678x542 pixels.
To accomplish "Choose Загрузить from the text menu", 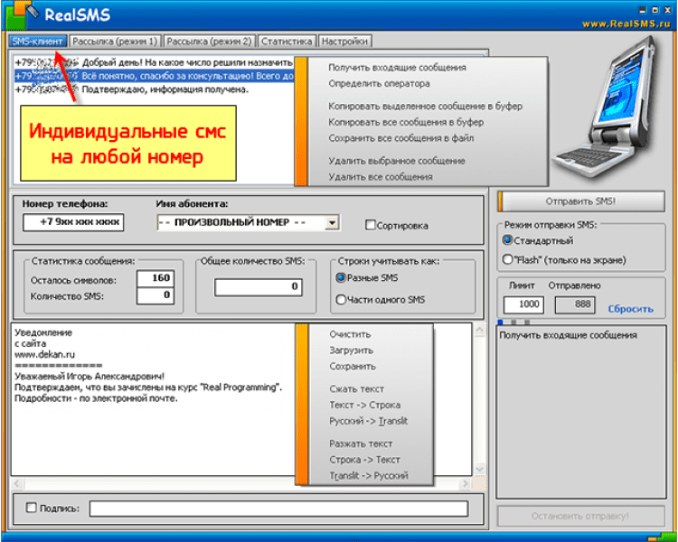I will [x=351, y=350].
